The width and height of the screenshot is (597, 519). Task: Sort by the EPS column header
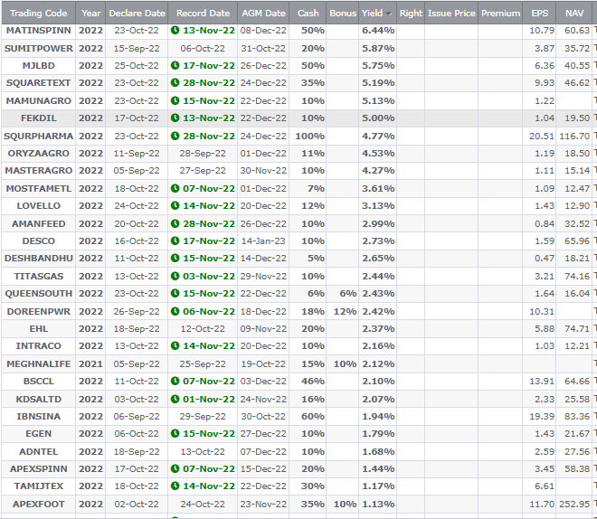[x=539, y=14]
